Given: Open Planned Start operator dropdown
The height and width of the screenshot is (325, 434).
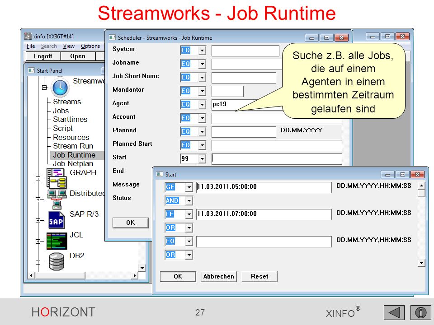Looking at the screenshot, I should pyautogui.click(x=202, y=145).
